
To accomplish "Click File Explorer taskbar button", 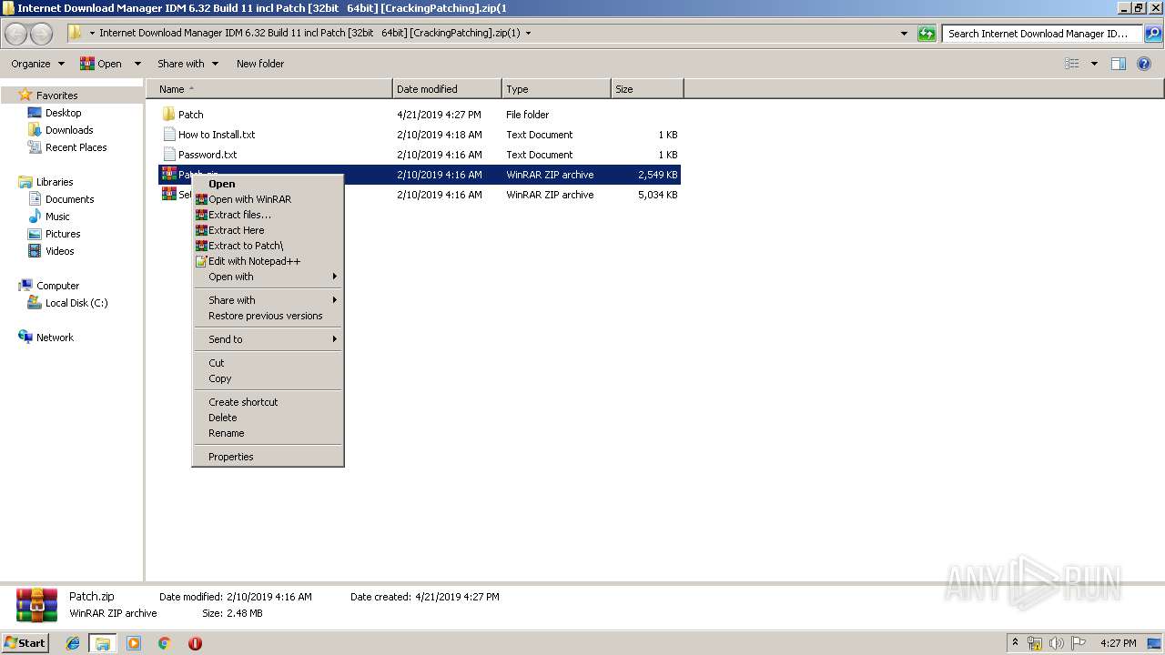I will [x=103, y=643].
